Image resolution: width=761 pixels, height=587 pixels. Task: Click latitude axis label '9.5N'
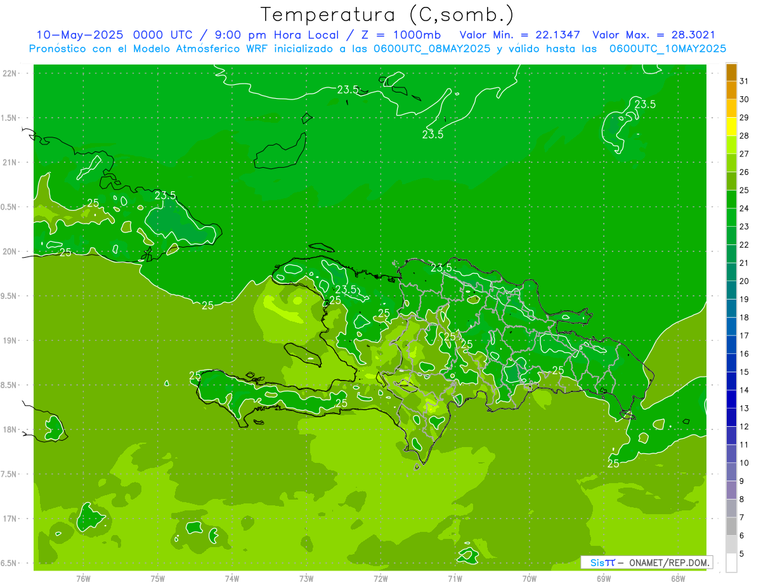click(x=10, y=296)
